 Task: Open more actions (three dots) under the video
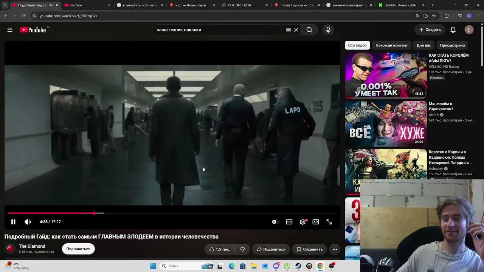(335, 249)
